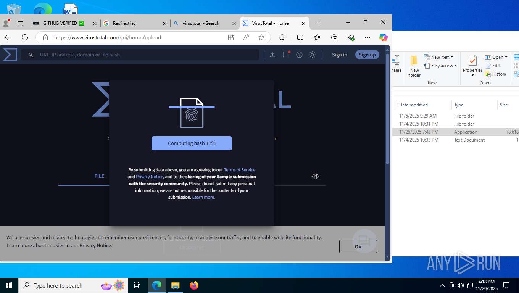Viewport: 519px width, 293px height.
Task: Open Edge settings and more menu
Action: [367, 37]
